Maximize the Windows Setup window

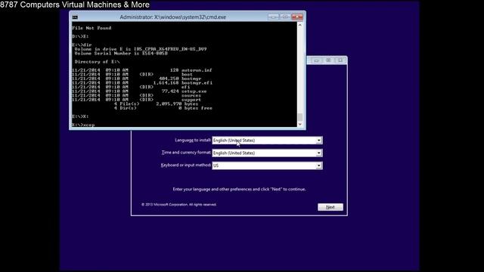pos(328,60)
